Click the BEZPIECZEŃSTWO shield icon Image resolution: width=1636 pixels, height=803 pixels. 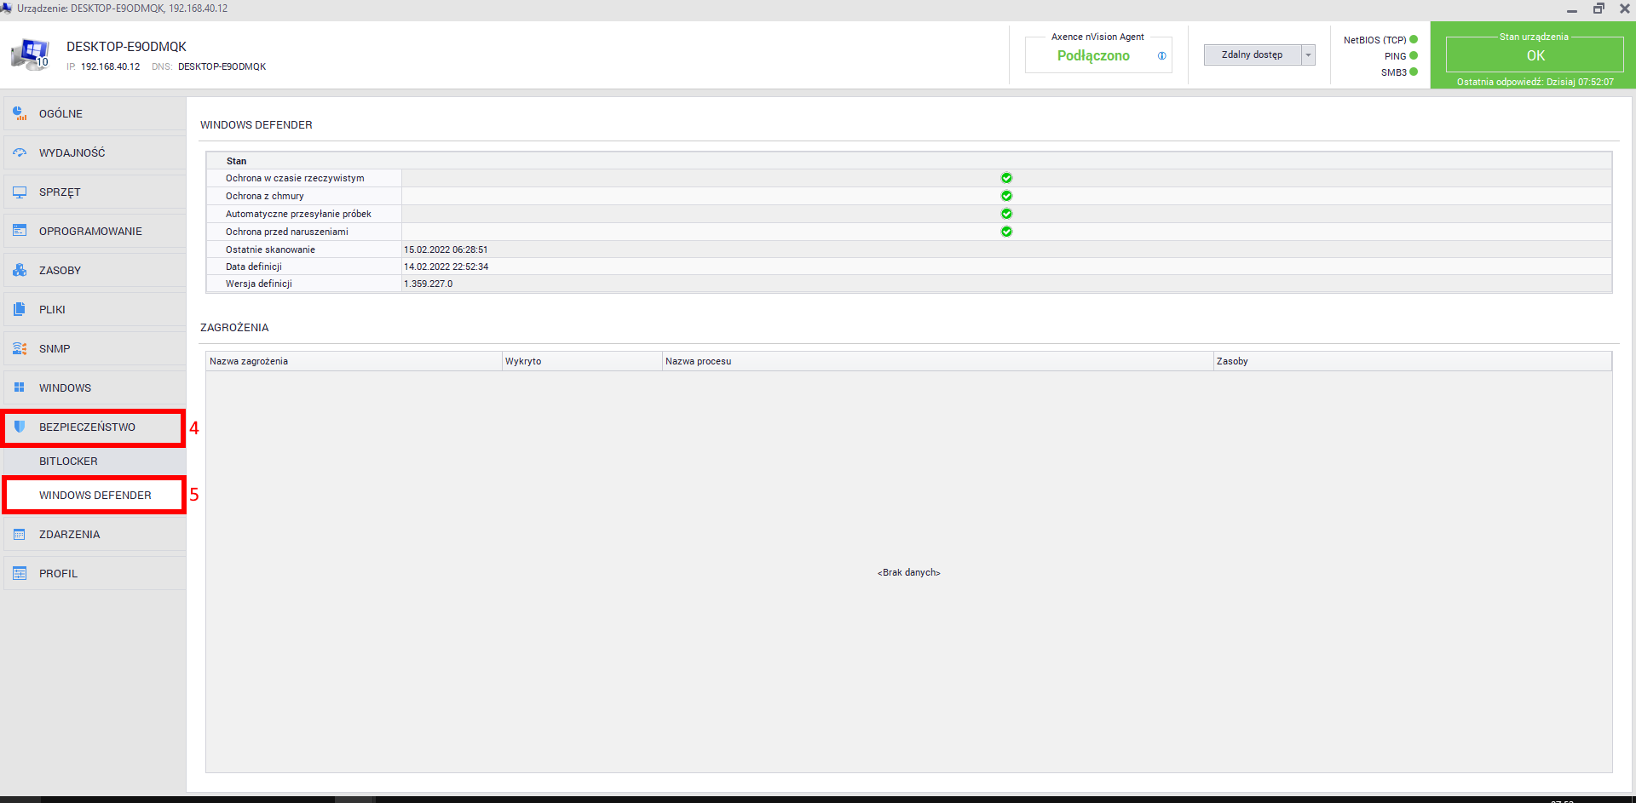[20, 427]
